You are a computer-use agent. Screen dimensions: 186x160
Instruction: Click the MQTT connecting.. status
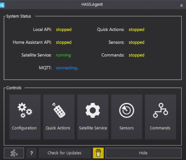coord(67,68)
